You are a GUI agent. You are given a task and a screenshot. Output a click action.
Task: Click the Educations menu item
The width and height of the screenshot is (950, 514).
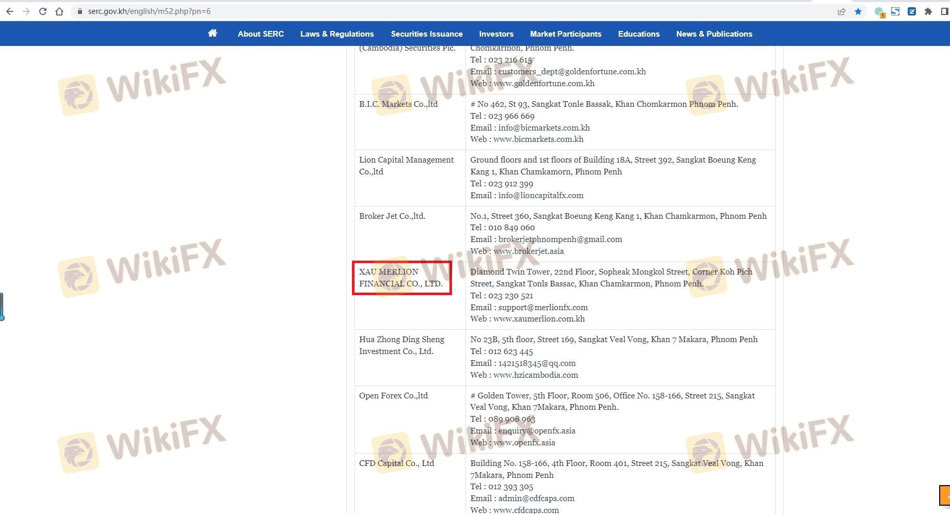639,34
